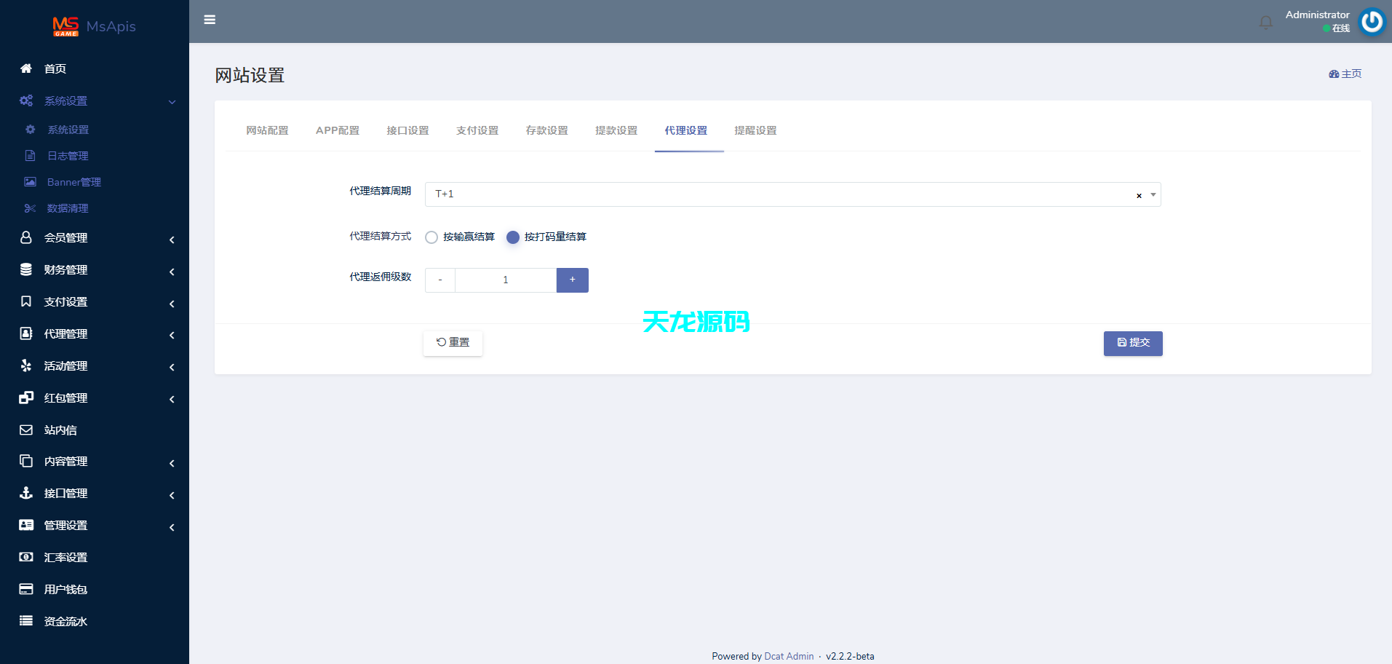Select the 按打码量结算 settlement option

pyautogui.click(x=513, y=237)
